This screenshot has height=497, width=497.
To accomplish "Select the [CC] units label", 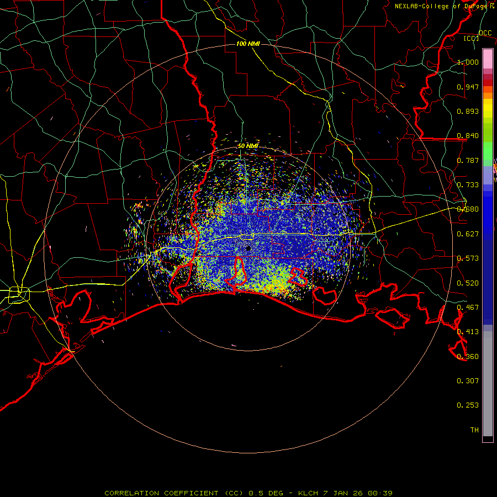I will click(472, 38).
